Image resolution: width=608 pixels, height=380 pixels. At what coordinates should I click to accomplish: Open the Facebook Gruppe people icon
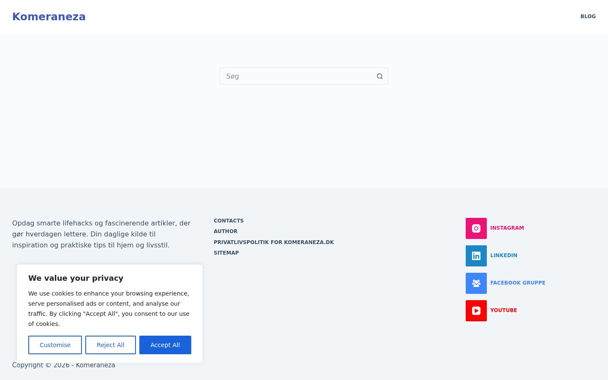pyautogui.click(x=476, y=283)
